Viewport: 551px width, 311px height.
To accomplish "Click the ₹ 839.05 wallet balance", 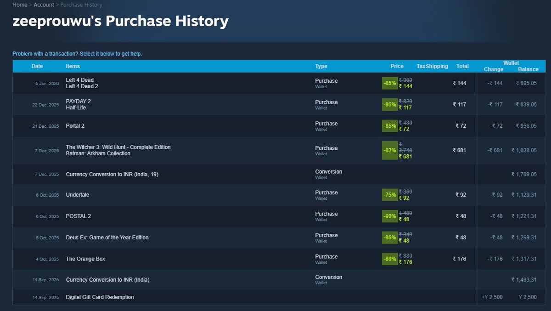I will click(x=526, y=104).
